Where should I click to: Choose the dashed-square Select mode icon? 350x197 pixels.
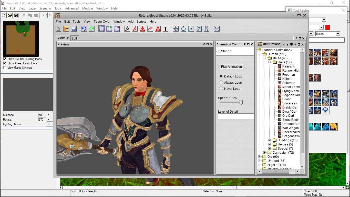[102, 29]
